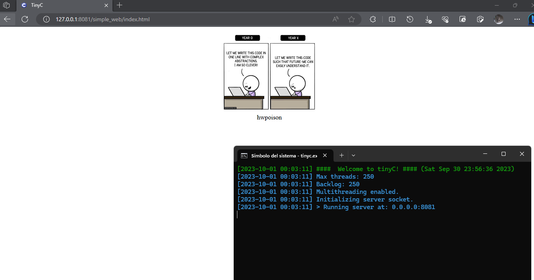Click the comic strip image
This screenshot has height=280, width=534.
pyautogui.click(x=269, y=72)
